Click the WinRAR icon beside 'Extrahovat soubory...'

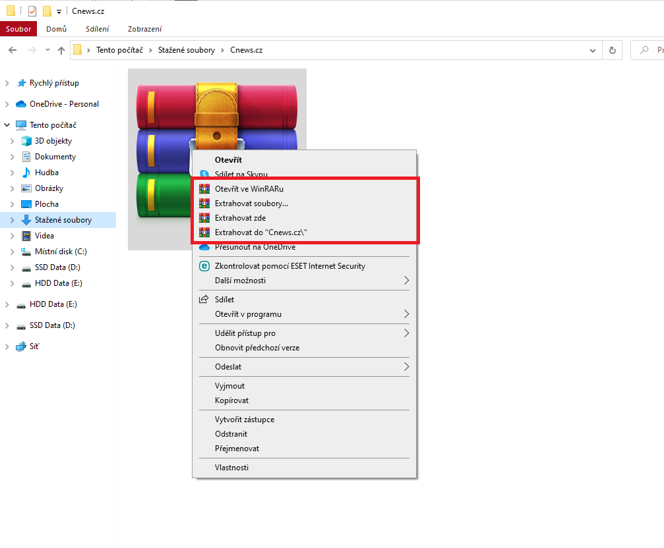tap(204, 204)
